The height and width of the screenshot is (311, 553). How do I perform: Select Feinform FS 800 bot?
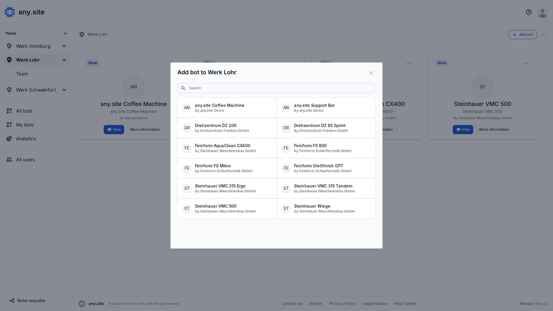click(x=326, y=148)
